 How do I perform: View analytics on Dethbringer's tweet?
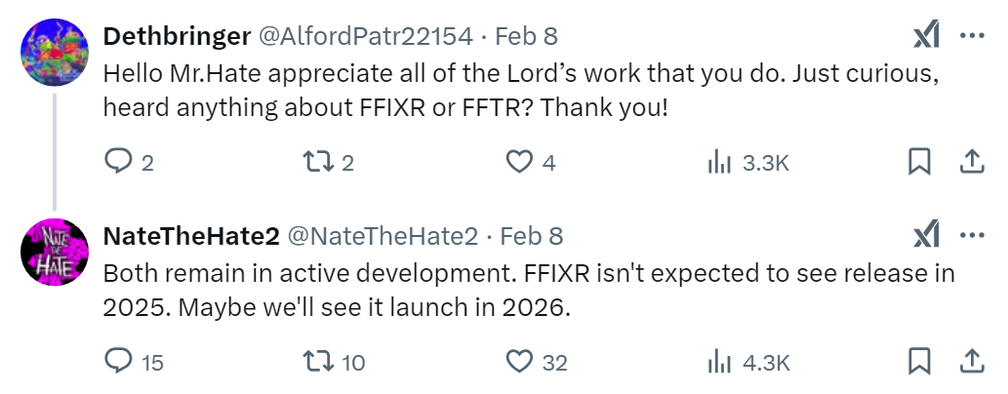[x=719, y=163]
